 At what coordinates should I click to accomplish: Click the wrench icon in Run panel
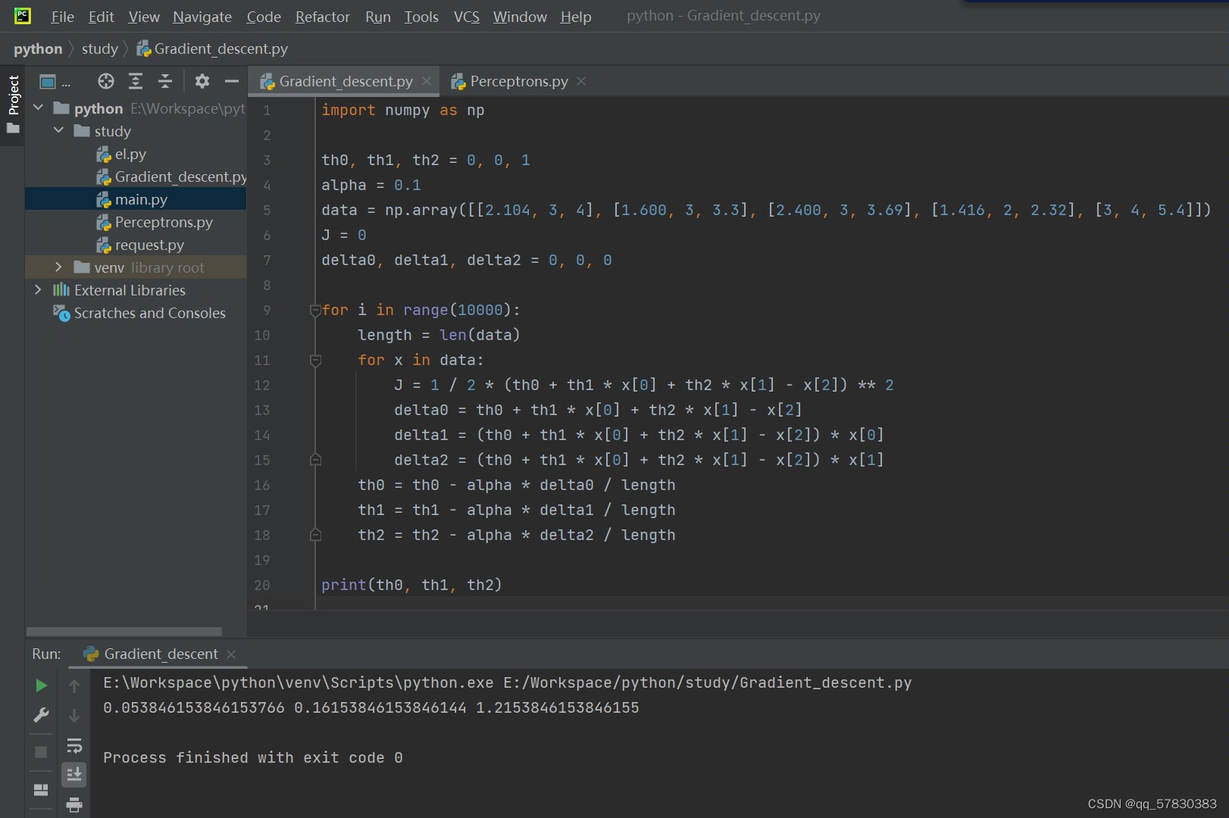(41, 715)
